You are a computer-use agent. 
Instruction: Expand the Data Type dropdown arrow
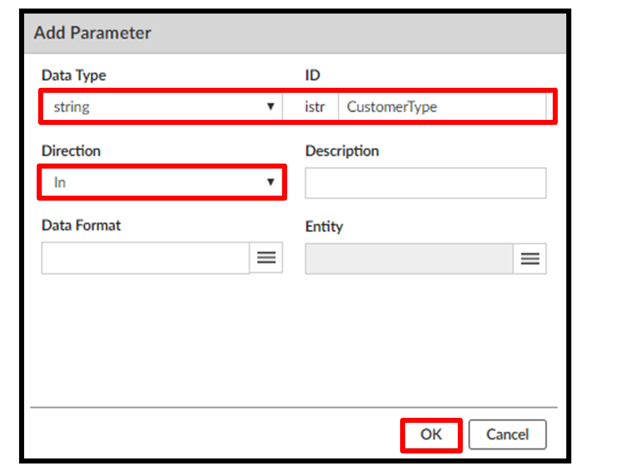[x=271, y=106]
